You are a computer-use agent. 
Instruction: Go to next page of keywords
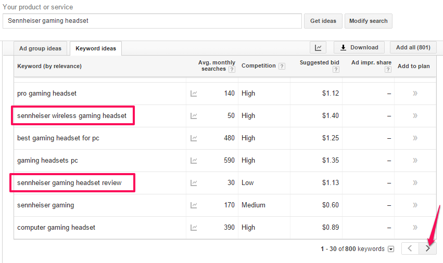click(428, 248)
